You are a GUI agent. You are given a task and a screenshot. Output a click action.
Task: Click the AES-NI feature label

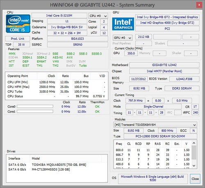tap(57, 57)
